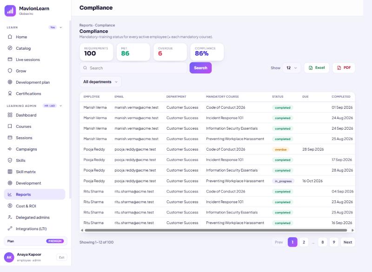Jump to page 2

pos(304,242)
